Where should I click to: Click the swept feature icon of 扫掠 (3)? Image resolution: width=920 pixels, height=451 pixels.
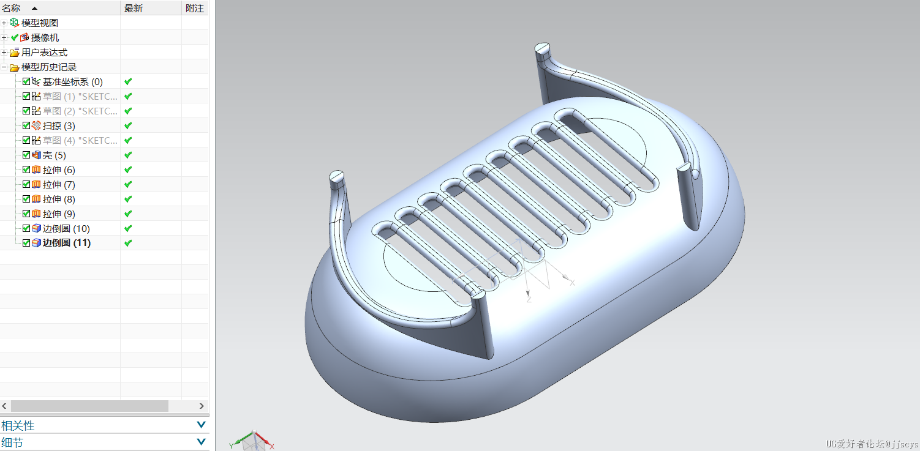(36, 125)
